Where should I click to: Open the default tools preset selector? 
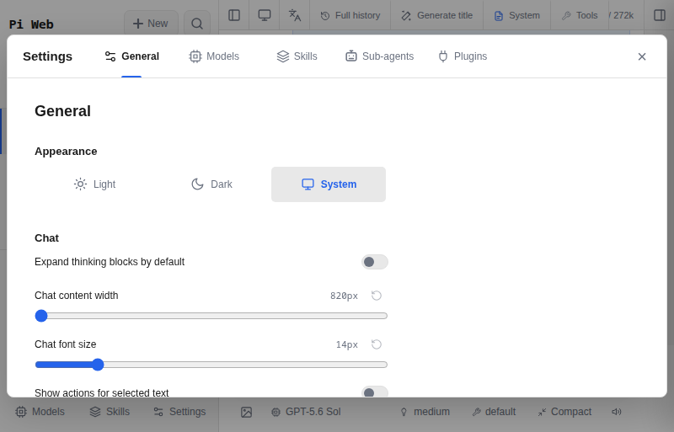click(494, 412)
